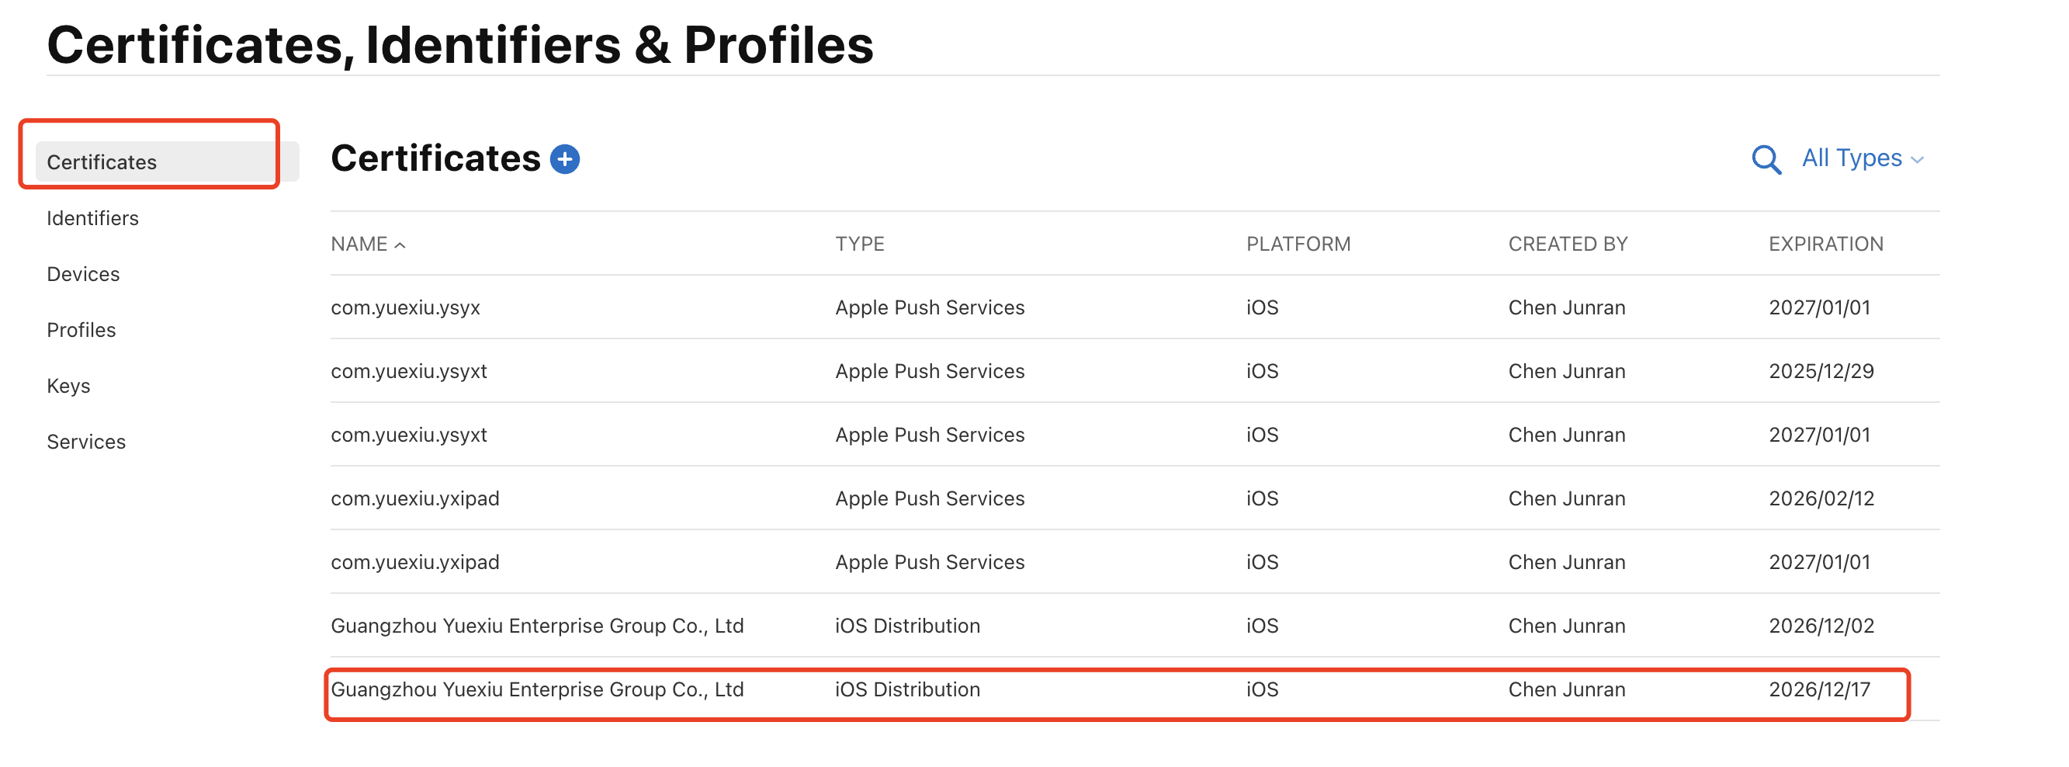Click the TYPE column header
This screenshot has height=767, width=2069.
pos(859,245)
